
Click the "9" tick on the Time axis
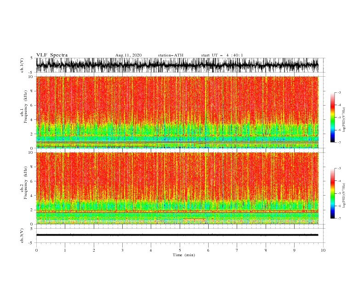tap(294, 250)
